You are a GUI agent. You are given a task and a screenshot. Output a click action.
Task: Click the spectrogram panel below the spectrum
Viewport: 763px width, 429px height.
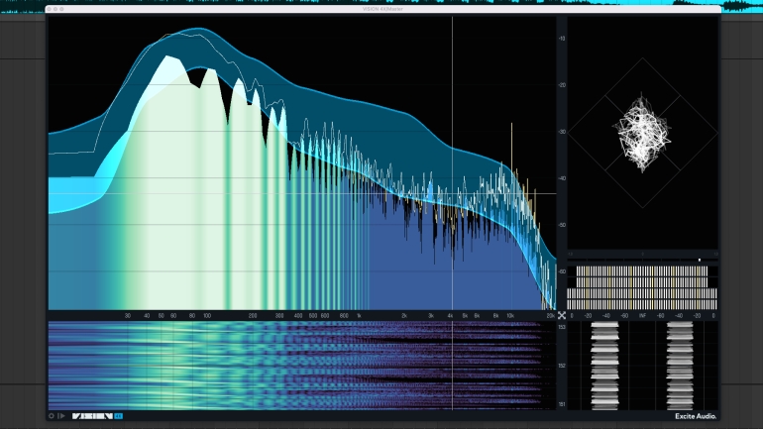tap(297, 365)
